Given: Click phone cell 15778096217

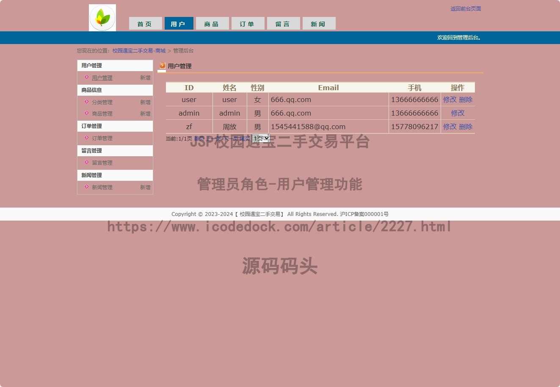Looking at the screenshot, I should coord(414,127).
